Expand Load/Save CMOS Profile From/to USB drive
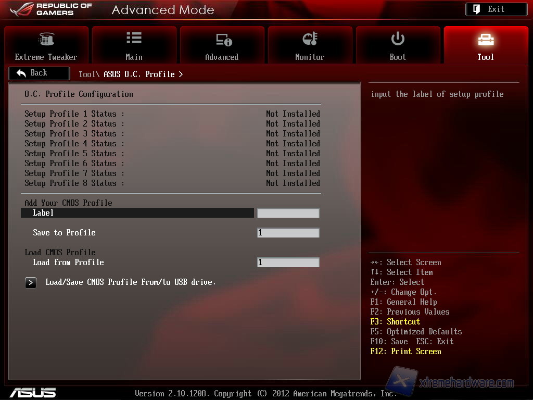533x400 pixels. [x=130, y=282]
